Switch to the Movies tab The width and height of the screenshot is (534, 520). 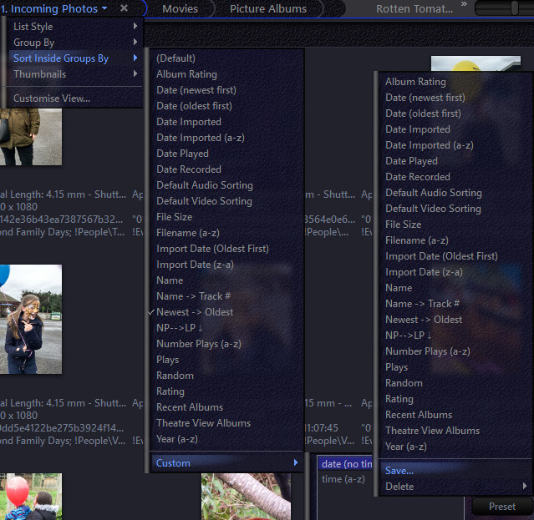coord(180,9)
